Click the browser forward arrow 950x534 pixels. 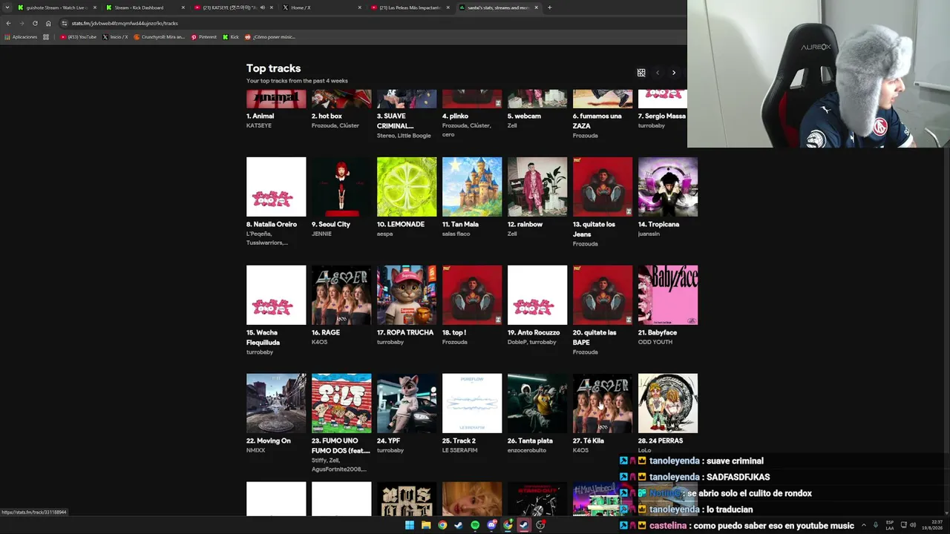pyautogui.click(x=21, y=23)
